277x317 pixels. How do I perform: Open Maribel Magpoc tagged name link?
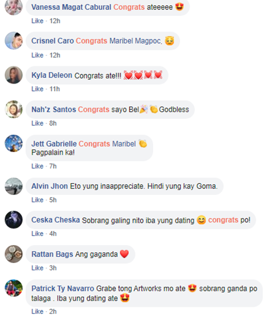136,41
